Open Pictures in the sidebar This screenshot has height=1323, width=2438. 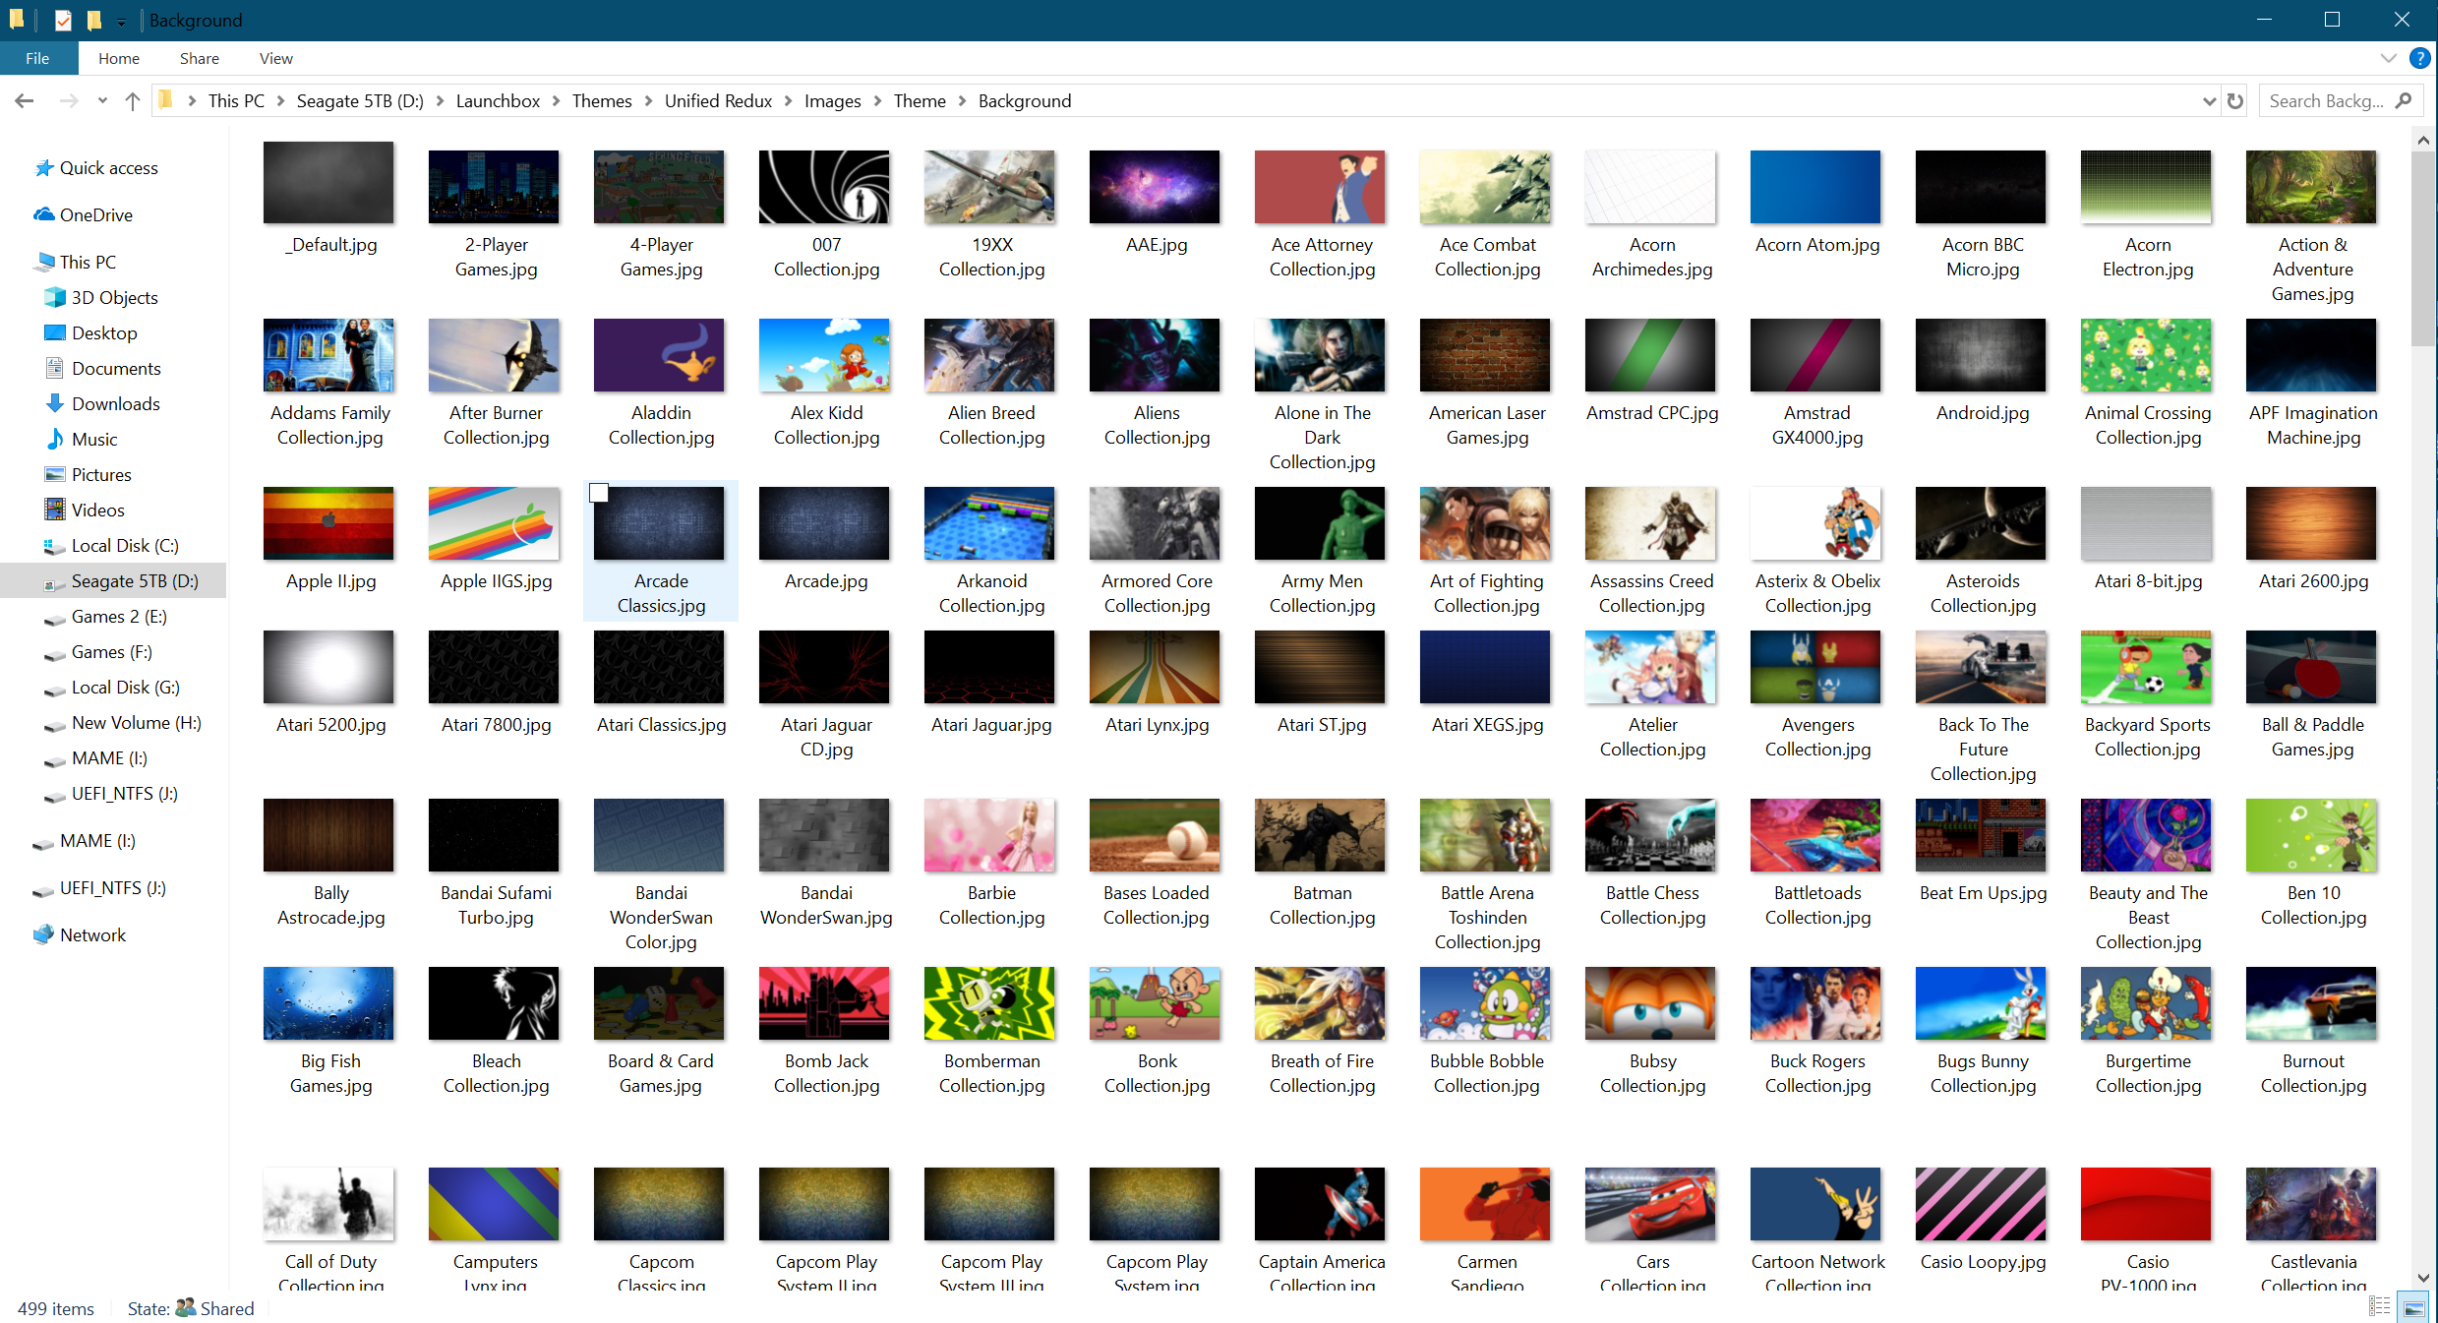point(100,475)
